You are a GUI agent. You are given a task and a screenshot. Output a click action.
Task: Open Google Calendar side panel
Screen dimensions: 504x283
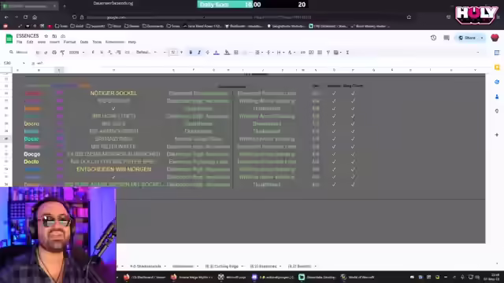(497, 53)
